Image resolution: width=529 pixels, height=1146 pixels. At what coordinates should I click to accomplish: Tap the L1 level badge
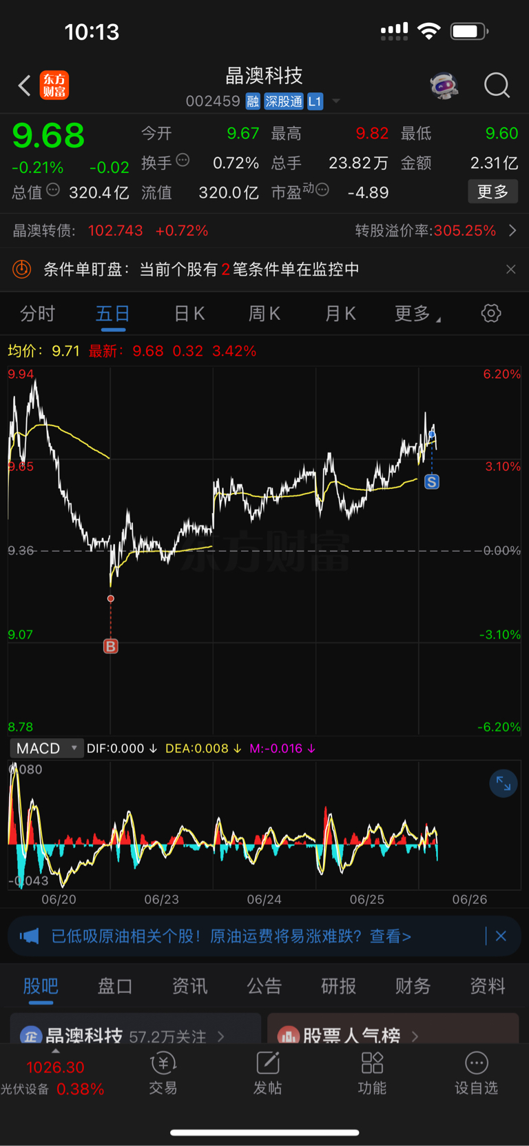(x=315, y=101)
